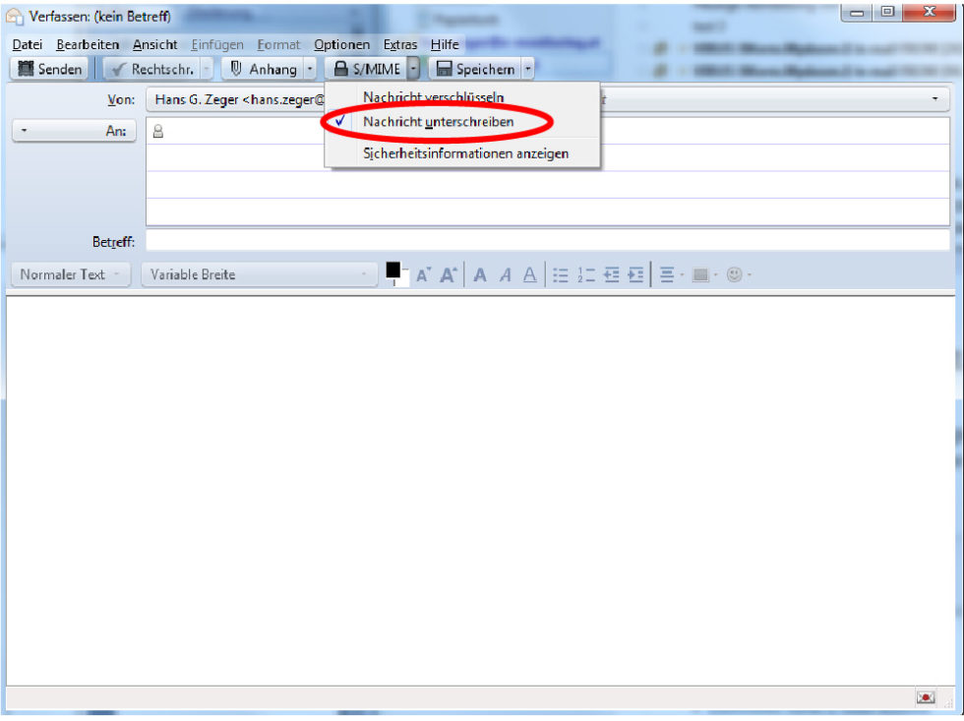
Task: Click the Senden button
Action: tap(48, 69)
